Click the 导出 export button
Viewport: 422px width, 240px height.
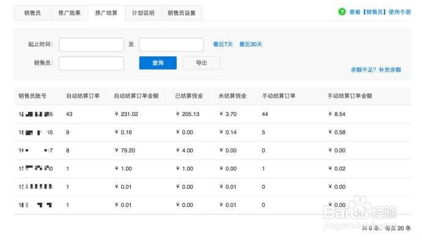coord(201,63)
